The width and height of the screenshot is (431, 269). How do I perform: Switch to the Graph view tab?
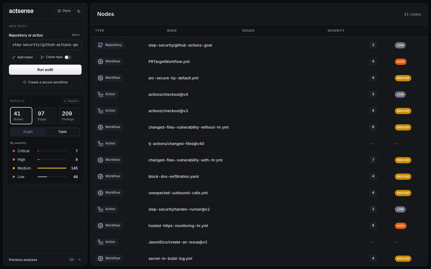[x=28, y=132]
